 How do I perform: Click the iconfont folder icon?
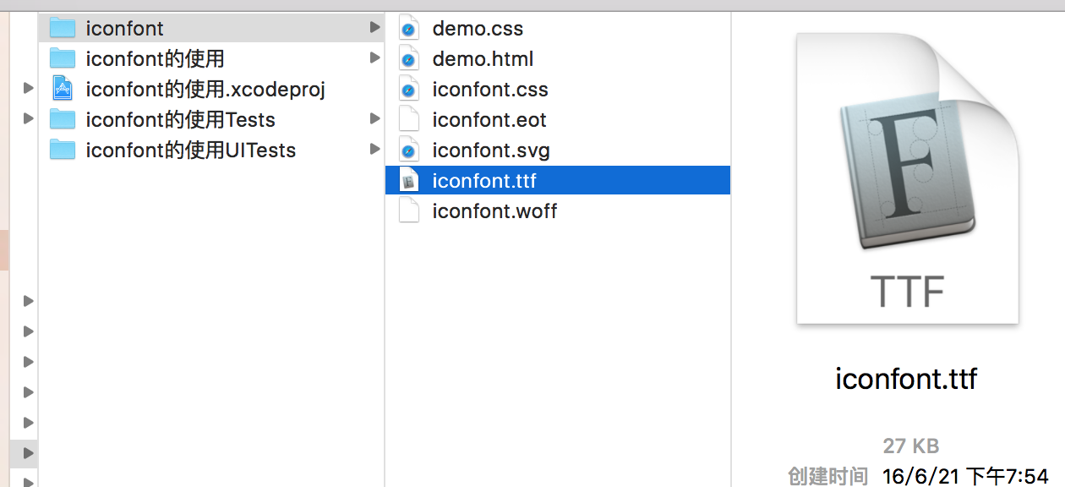click(x=63, y=29)
